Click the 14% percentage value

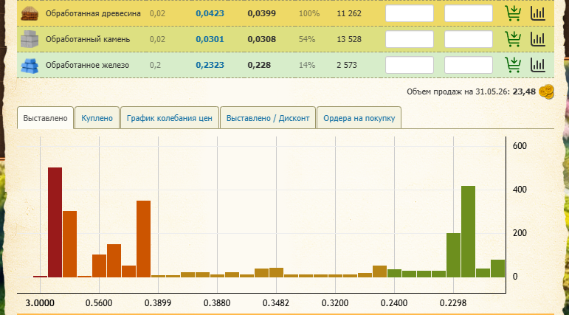click(307, 65)
